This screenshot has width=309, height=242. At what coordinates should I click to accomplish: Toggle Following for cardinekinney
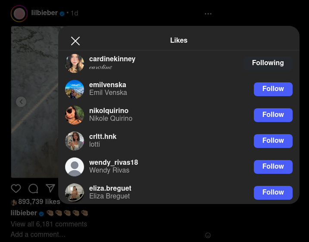pyautogui.click(x=268, y=63)
